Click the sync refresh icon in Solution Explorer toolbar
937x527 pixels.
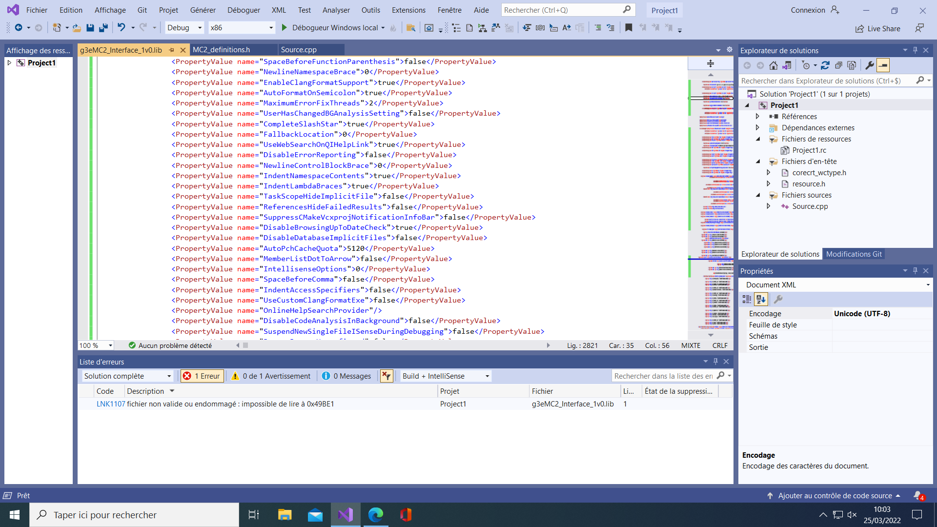[x=825, y=65]
